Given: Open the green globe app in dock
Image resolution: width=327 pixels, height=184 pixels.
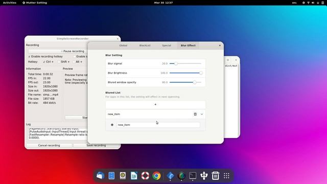Looking at the screenshot, I should (182, 176).
